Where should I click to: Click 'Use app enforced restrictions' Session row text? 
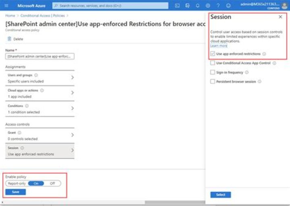pos(31,154)
